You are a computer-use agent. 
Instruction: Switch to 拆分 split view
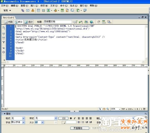coord(19,22)
